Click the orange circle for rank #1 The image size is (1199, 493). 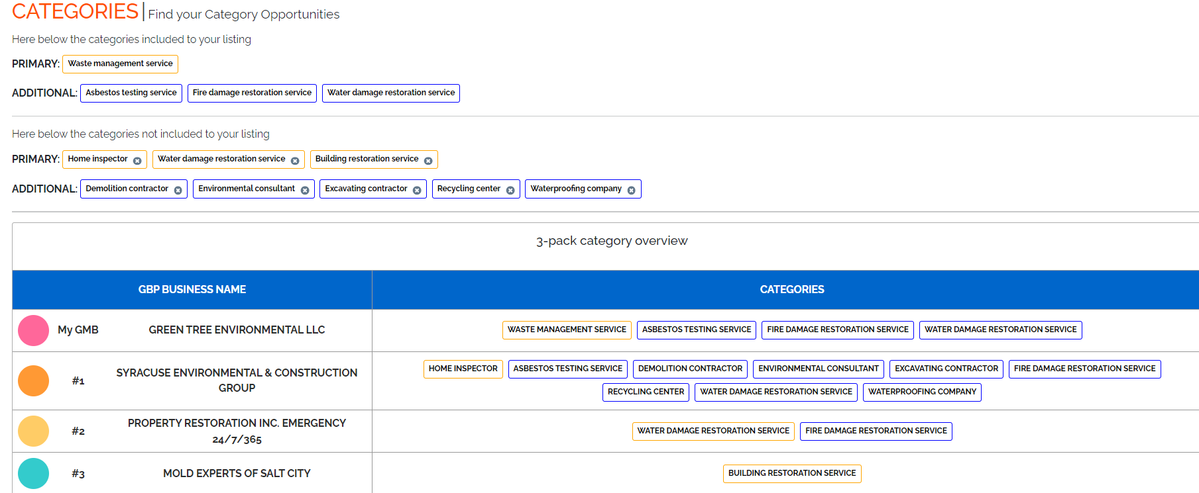(x=33, y=381)
